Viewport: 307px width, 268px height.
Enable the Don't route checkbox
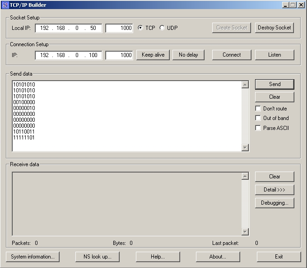(x=258, y=108)
